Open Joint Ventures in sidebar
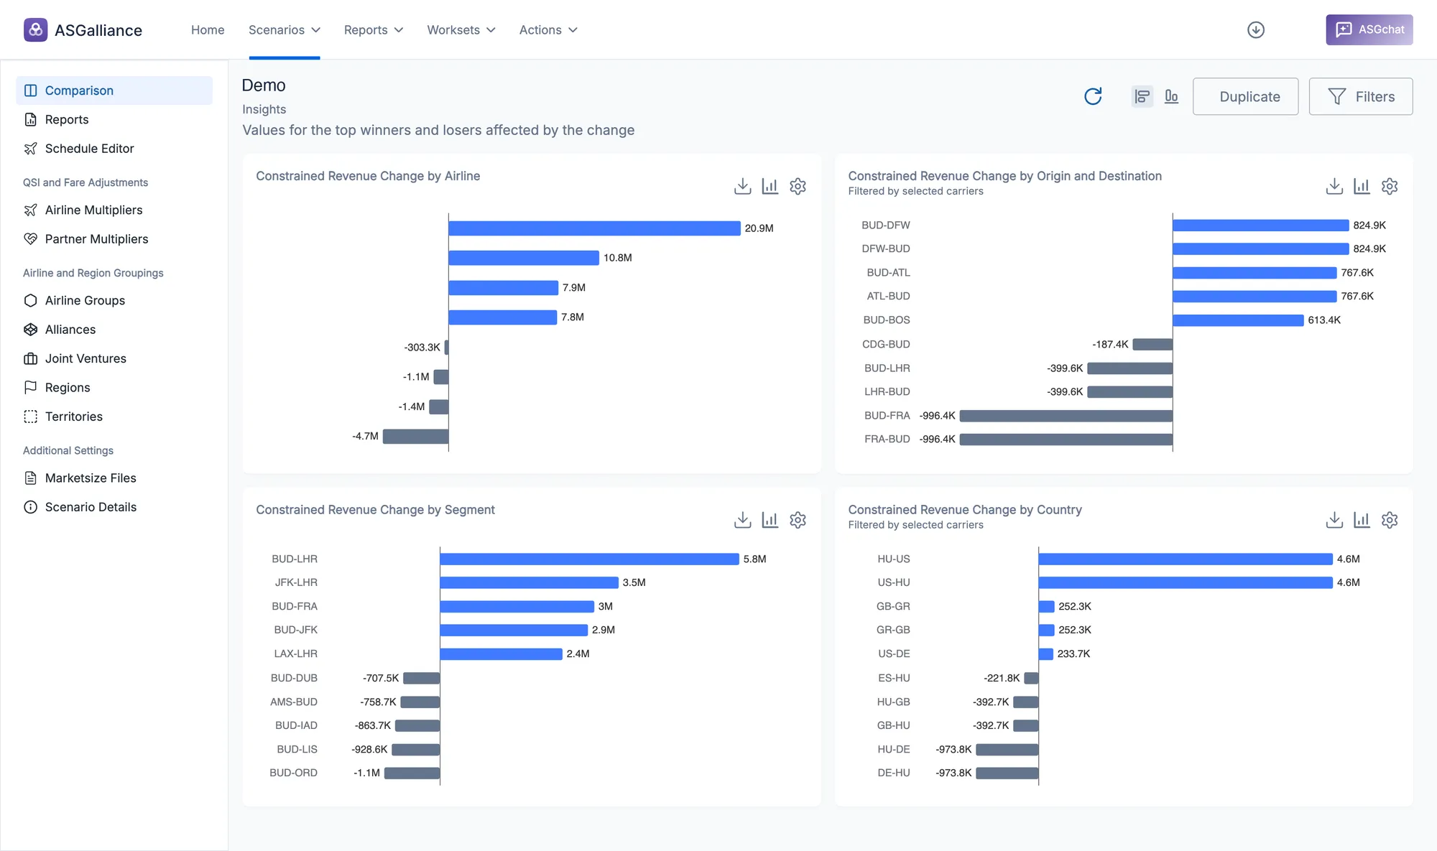Image resolution: width=1437 pixels, height=851 pixels. click(114, 358)
